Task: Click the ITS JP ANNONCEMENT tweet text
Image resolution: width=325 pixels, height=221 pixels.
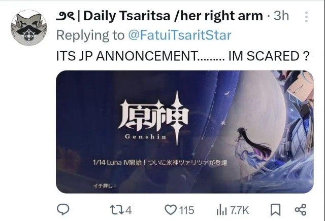Action: coord(183,56)
